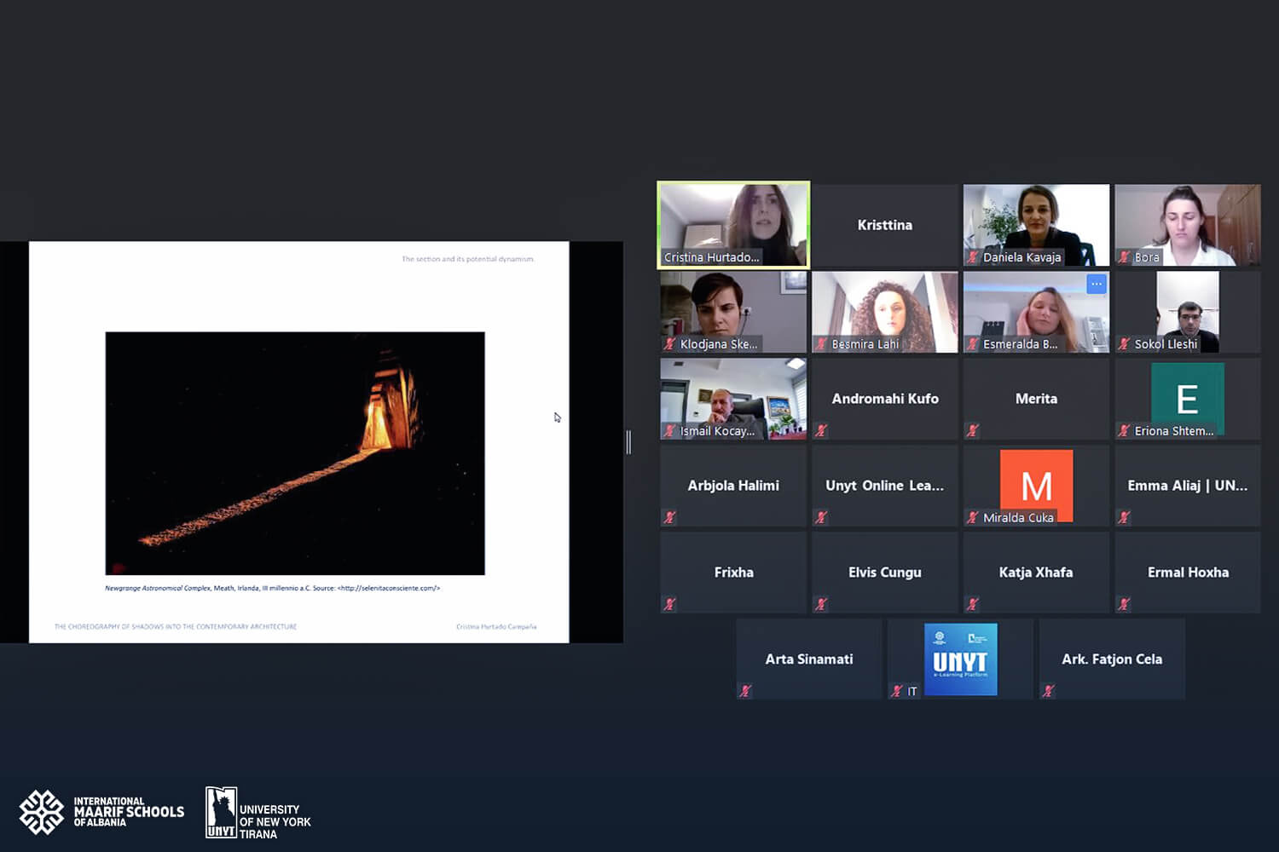
Task: Toggle the mute icon on Merita's tile
Action: 973,430
